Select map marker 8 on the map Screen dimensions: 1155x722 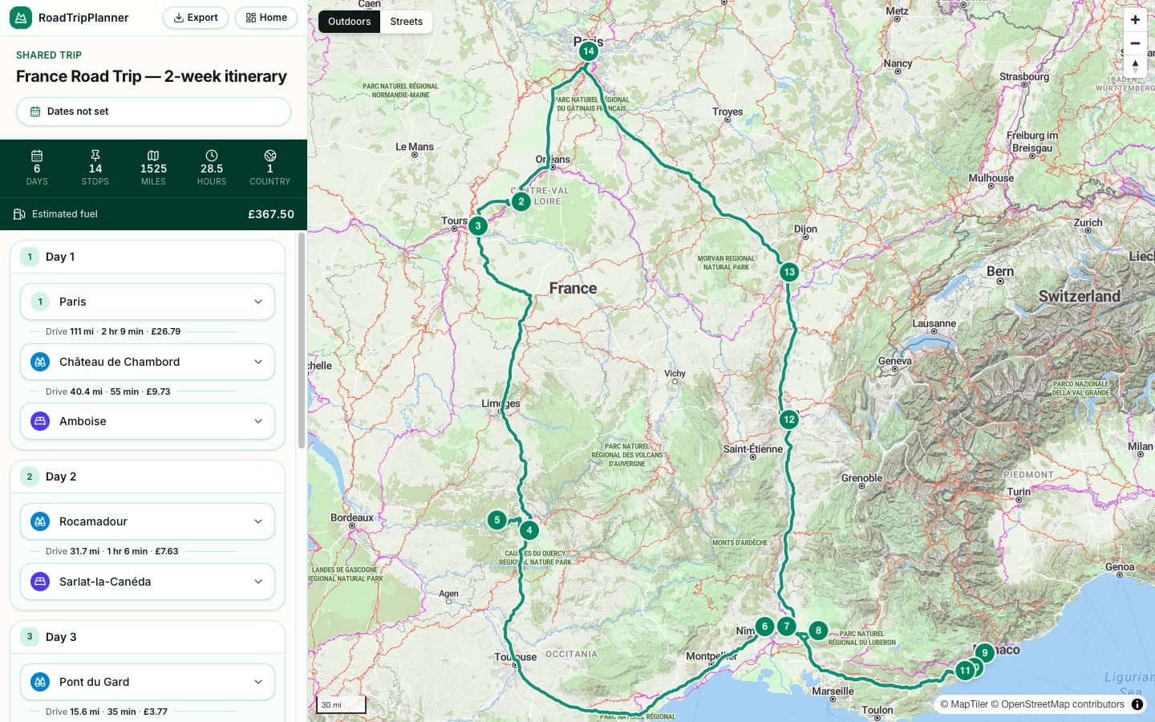coord(818,631)
